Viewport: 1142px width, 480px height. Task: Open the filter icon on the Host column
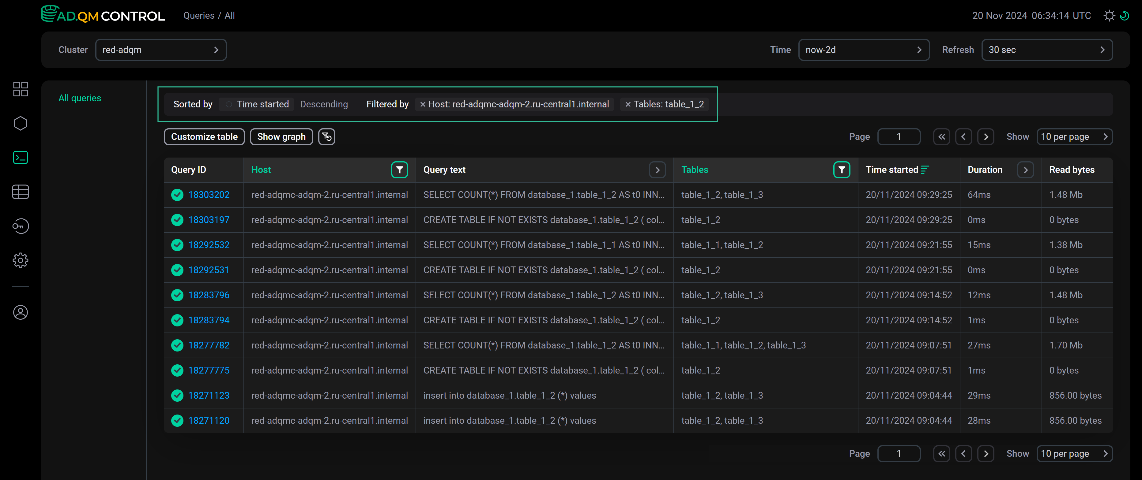(x=399, y=169)
